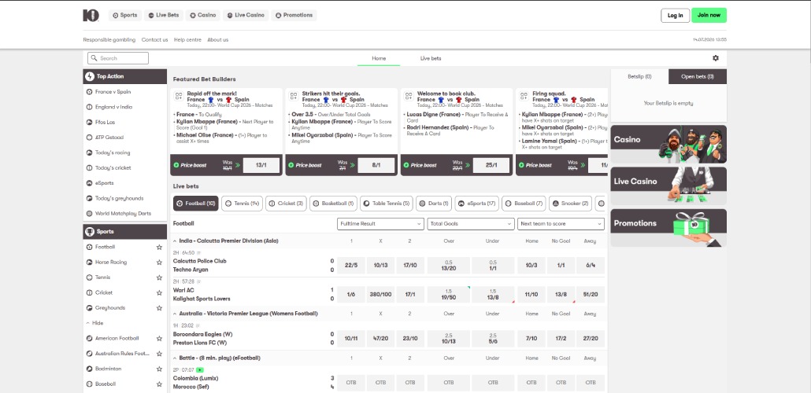Image resolution: width=811 pixels, height=393 pixels.
Task: Open the settings gear icon
Action: coord(715,58)
